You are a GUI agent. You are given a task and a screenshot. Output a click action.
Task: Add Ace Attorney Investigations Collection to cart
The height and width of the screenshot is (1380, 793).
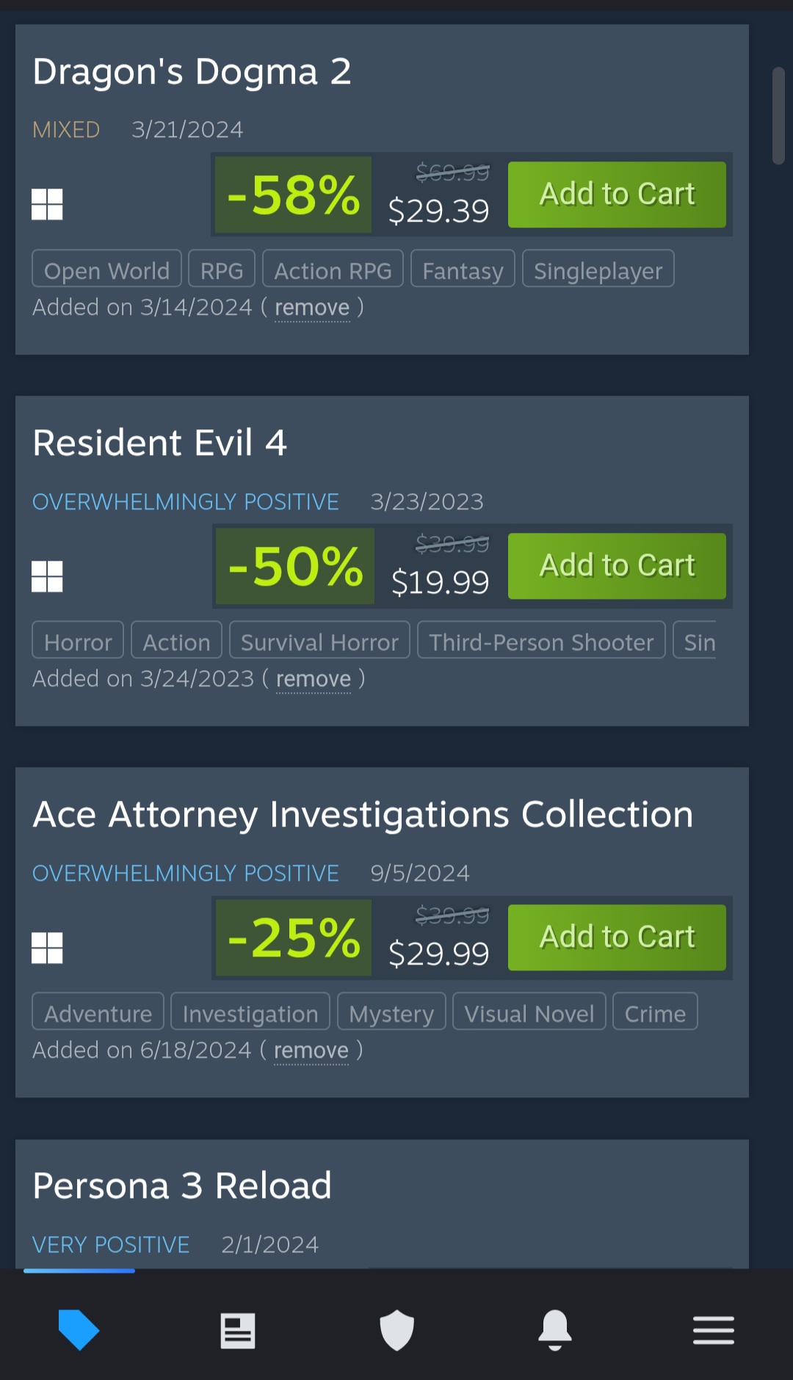pyautogui.click(x=617, y=937)
